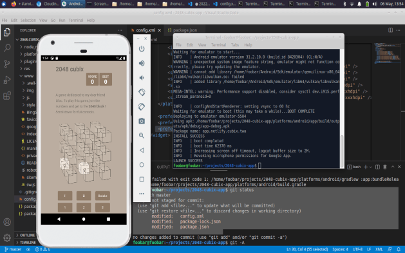Open the Explorer view in VS Code activity bar

click(x=7, y=32)
